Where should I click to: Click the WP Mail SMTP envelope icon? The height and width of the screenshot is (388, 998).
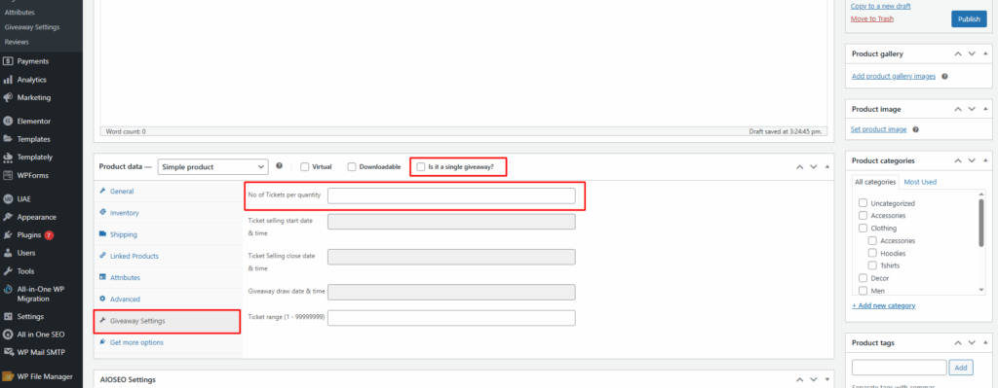pyautogui.click(x=8, y=352)
